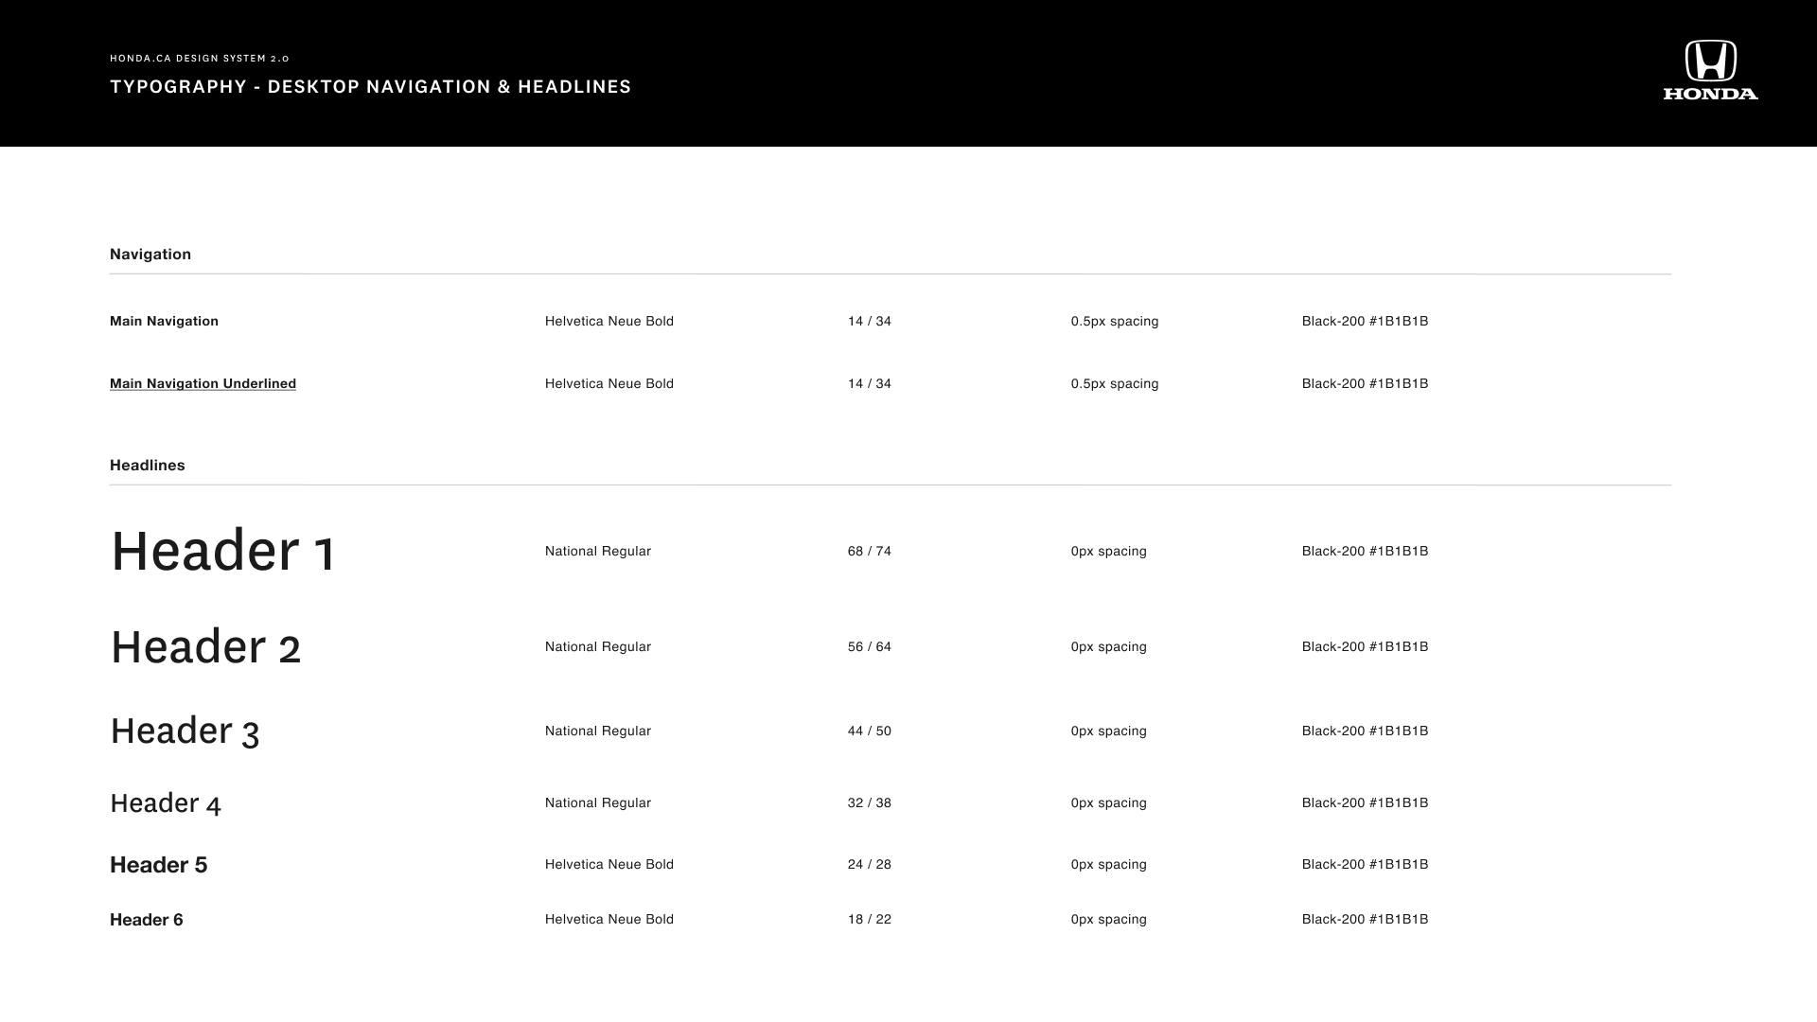Image resolution: width=1817 pixels, height=1022 pixels.
Task: Click the page title 'Typography - Desktop Navigation & Headlines'
Action: coord(371,87)
